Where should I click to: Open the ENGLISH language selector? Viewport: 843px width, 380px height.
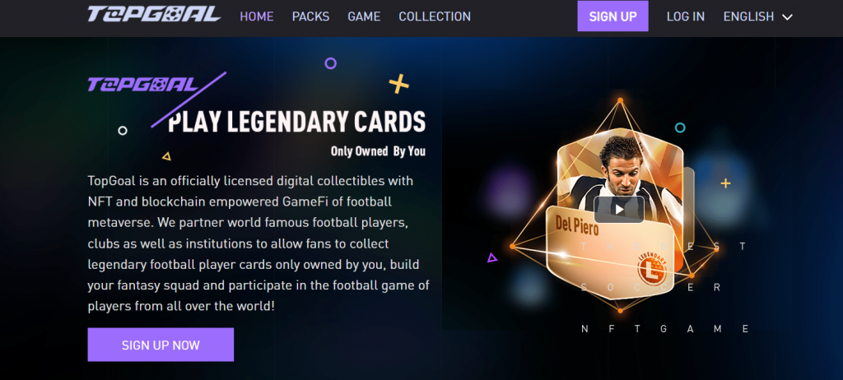[757, 16]
